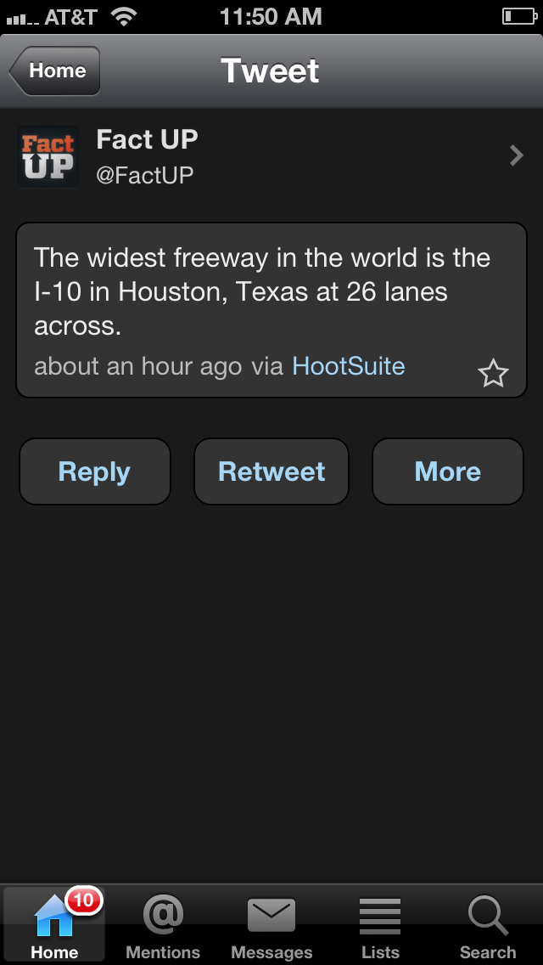This screenshot has width=543, height=965.
Task: Select the Fact UP display name
Action: pyautogui.click(x=147, y=139)
